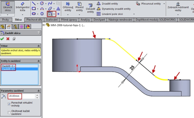194x118 pixels.
Task: Activate Inteligentní kóta dimension tool
Action: coord(23,7)
